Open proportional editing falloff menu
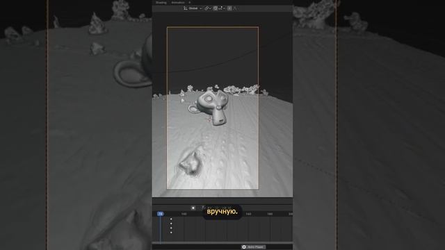 click(235, 8)
